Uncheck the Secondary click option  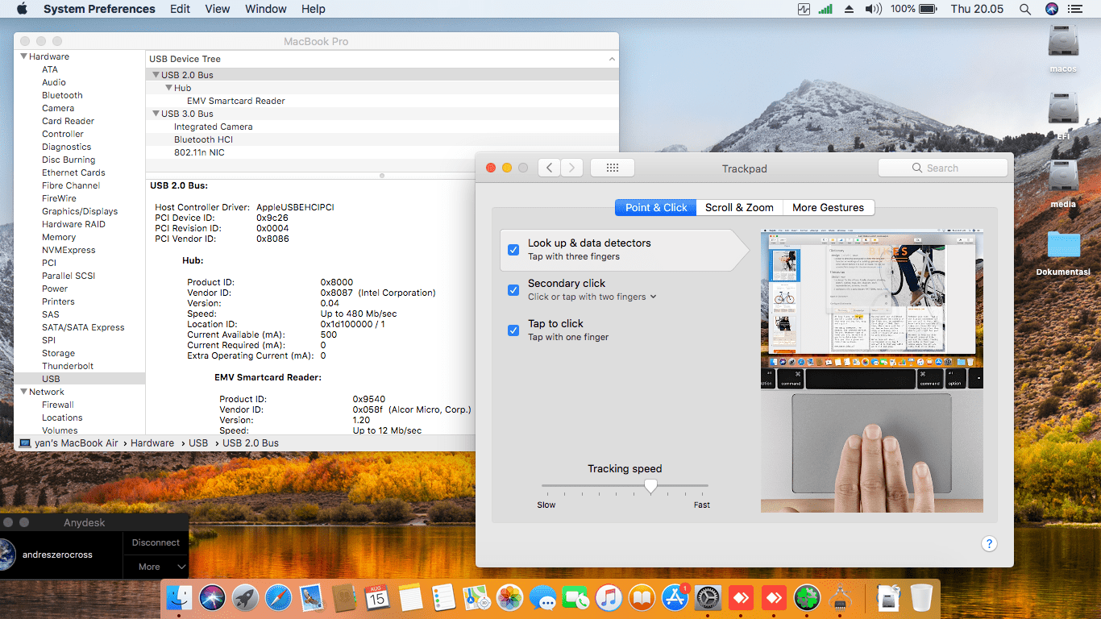pos(513,290)
